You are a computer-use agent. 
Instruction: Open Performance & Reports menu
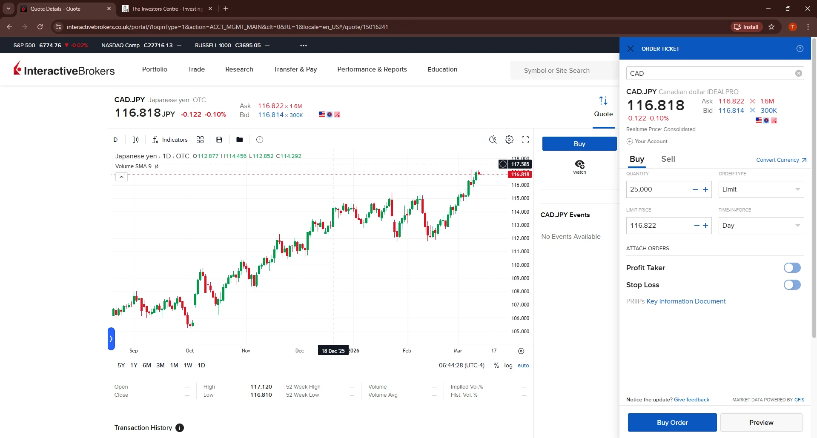372,69
